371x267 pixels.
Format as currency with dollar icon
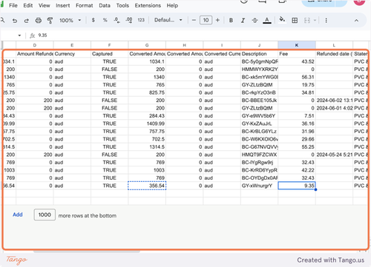(x=93, y=20)
